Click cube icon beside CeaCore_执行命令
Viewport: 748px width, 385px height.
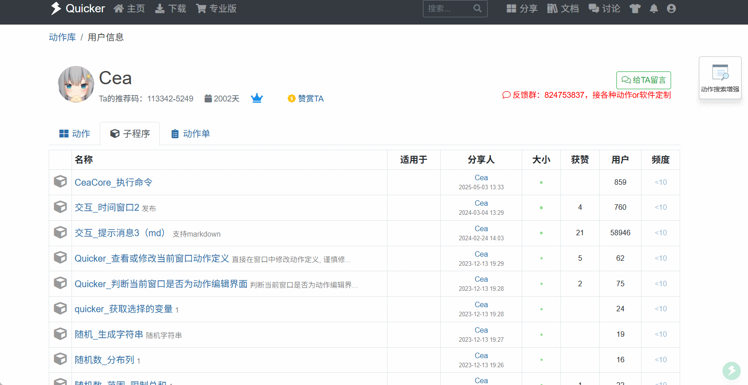coord(60,182)
